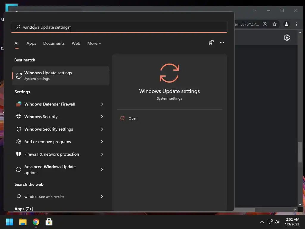Open the Chrome profile avatar icon
The height and width of the screenshot is (229, 305).
pos(286,24)
